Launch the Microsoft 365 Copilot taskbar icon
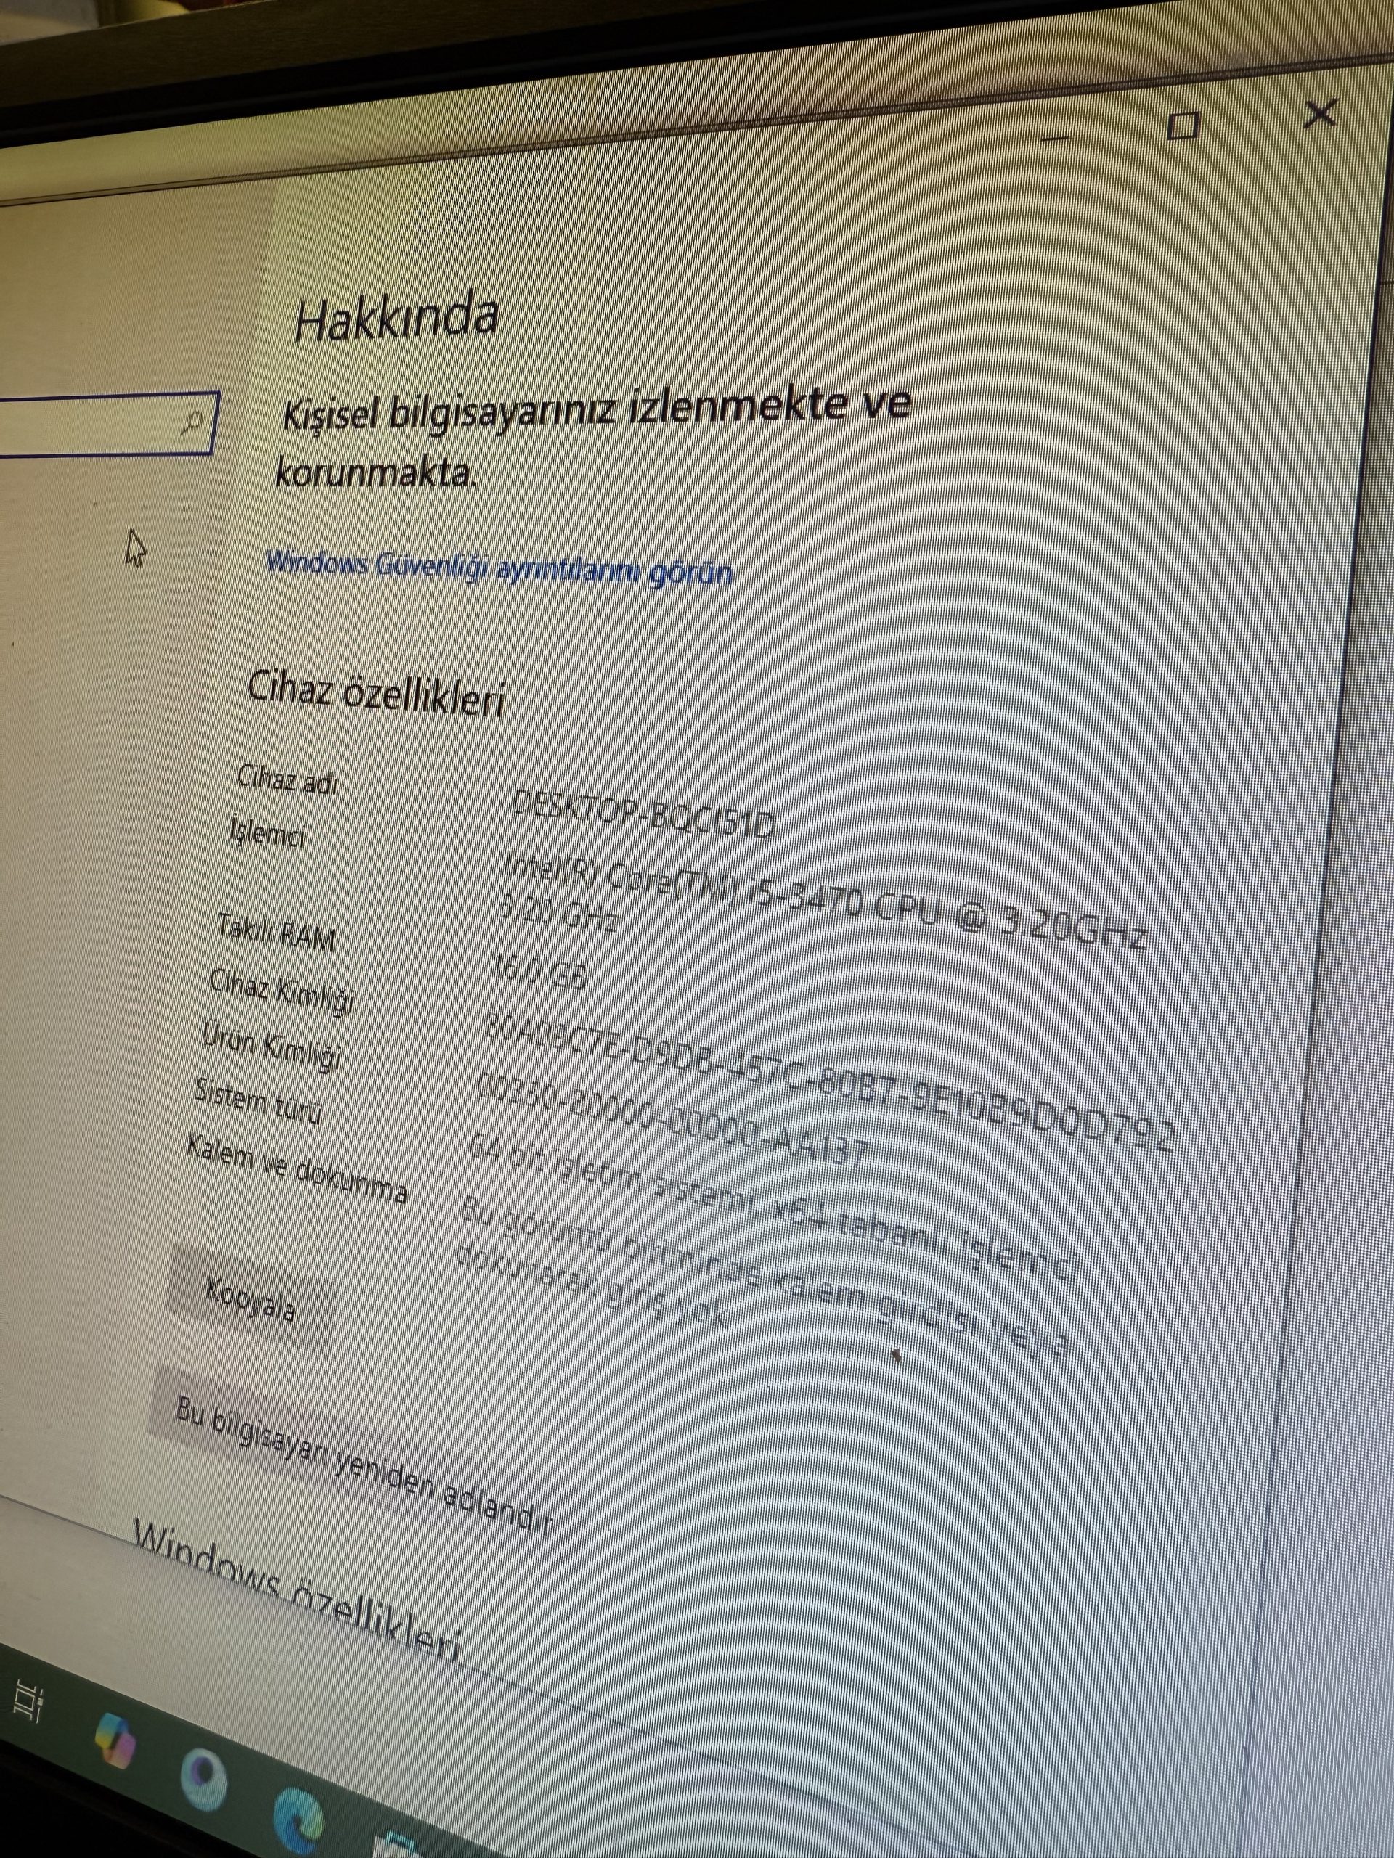Image resolution: width=1394 pixels, height=1858 pixels. click(115, 1740)
